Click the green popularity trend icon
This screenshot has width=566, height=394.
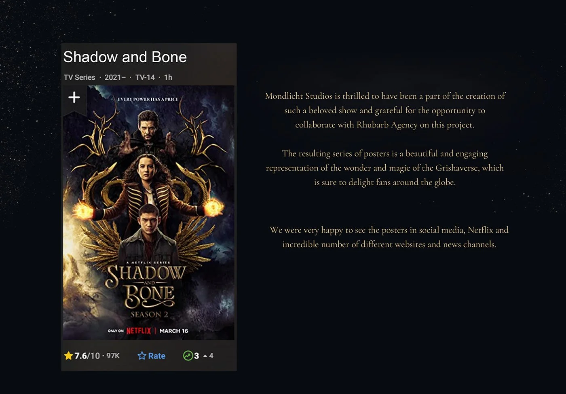point(188,356)
